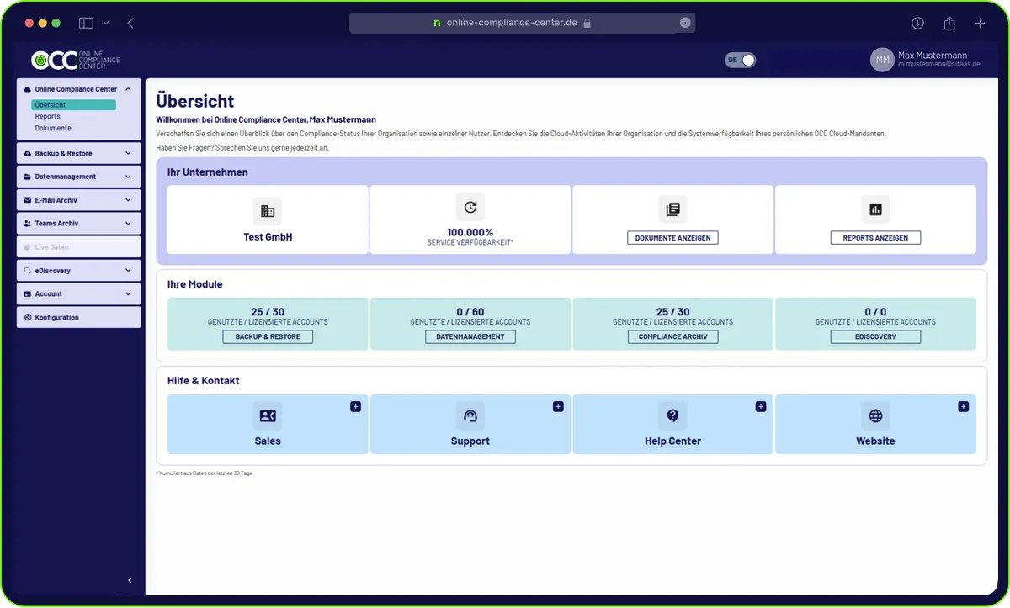This screenshot has height=608, width=1010.
Task: Click the DOKUMENTE ANZEIGEN button
Action: tap(672, 237)
